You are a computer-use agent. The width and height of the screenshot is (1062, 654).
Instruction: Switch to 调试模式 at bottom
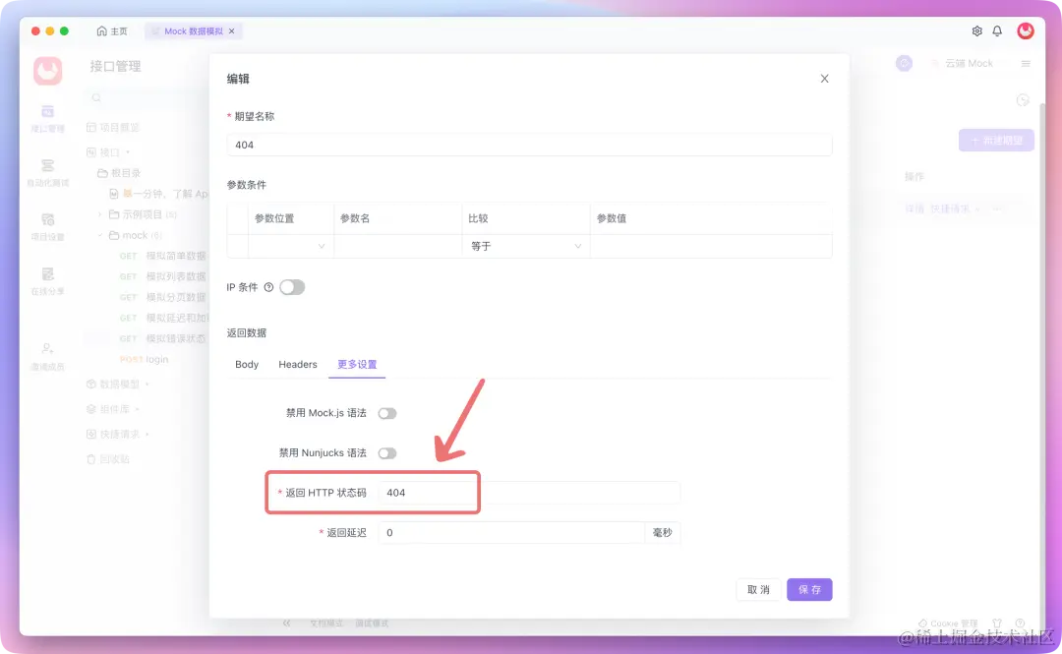[372, 623]
